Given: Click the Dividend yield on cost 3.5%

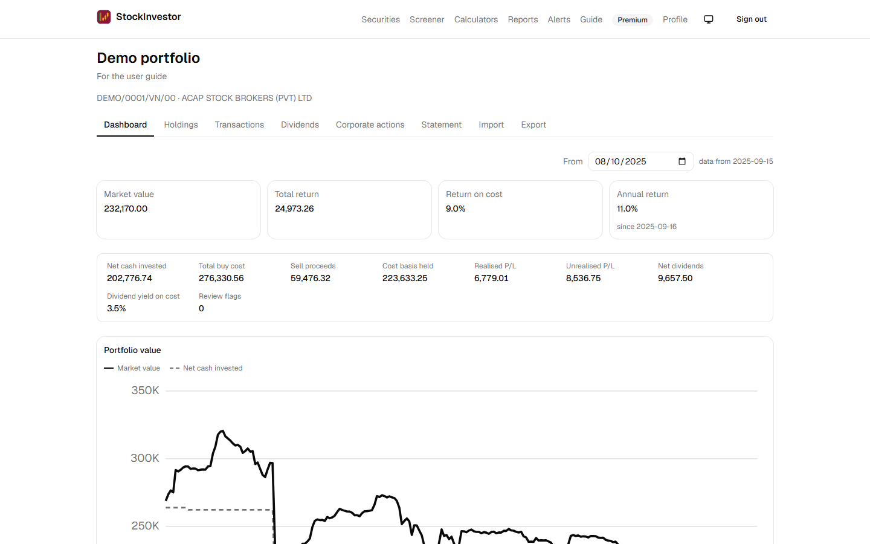Looking at the screenshot, I should (117, 308).
